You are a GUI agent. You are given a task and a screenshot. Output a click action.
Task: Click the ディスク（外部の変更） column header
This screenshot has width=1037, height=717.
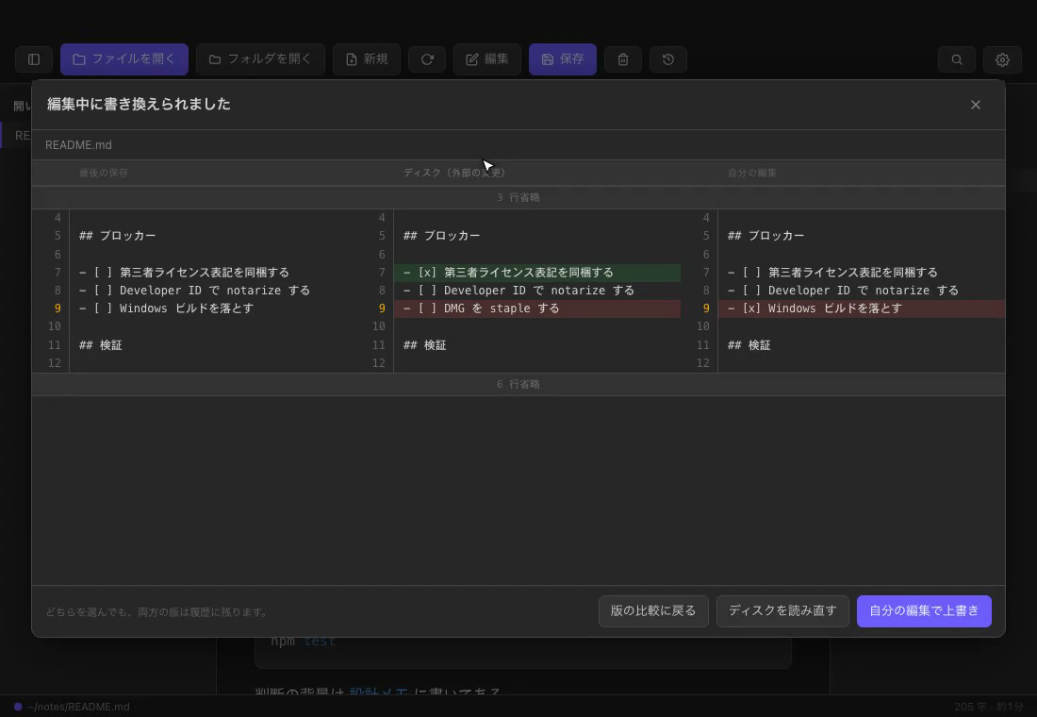(x=454, y=173)
